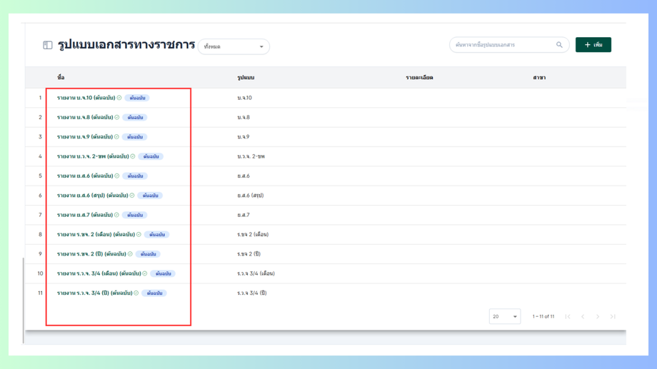
Task: Click the sidebar panel toggle icon beside title
Action: tap(48, 45)
